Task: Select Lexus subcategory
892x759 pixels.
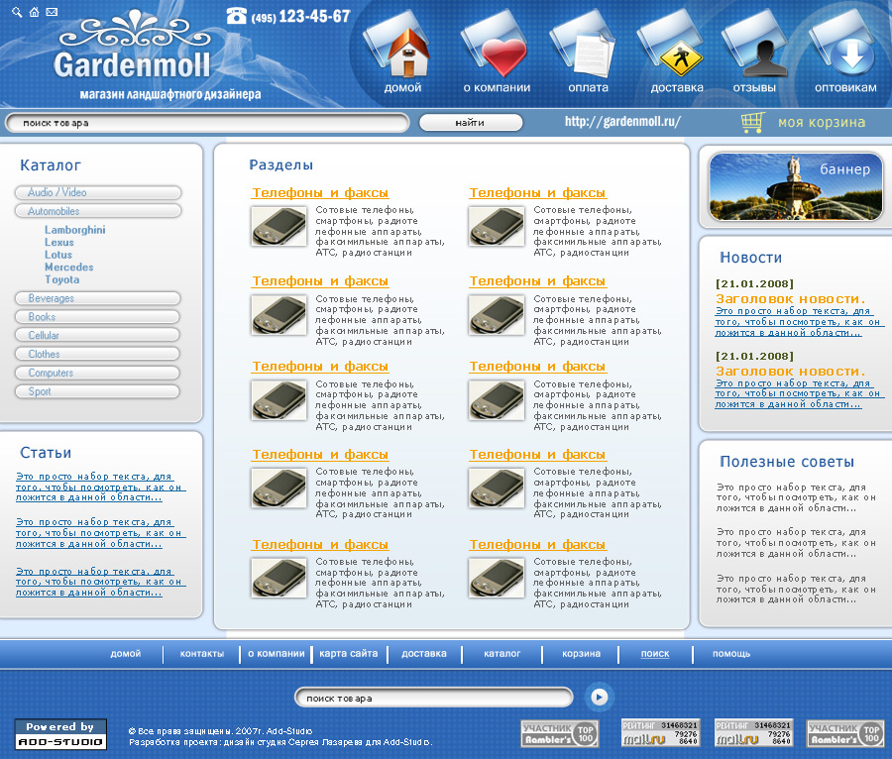Action: [59, 242]
